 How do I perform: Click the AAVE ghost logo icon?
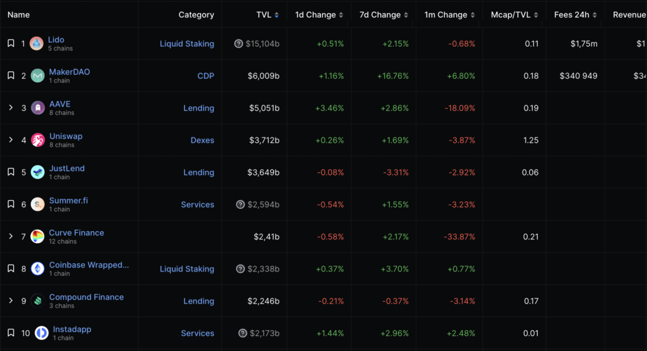click(38, 108)
